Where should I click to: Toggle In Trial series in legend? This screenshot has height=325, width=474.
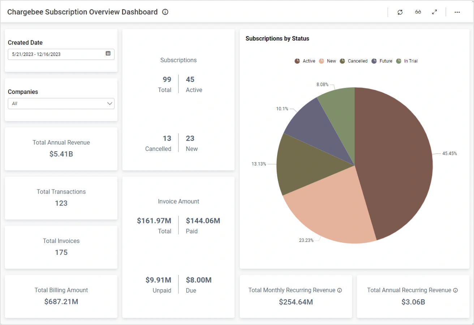click(x=407, y=61)
